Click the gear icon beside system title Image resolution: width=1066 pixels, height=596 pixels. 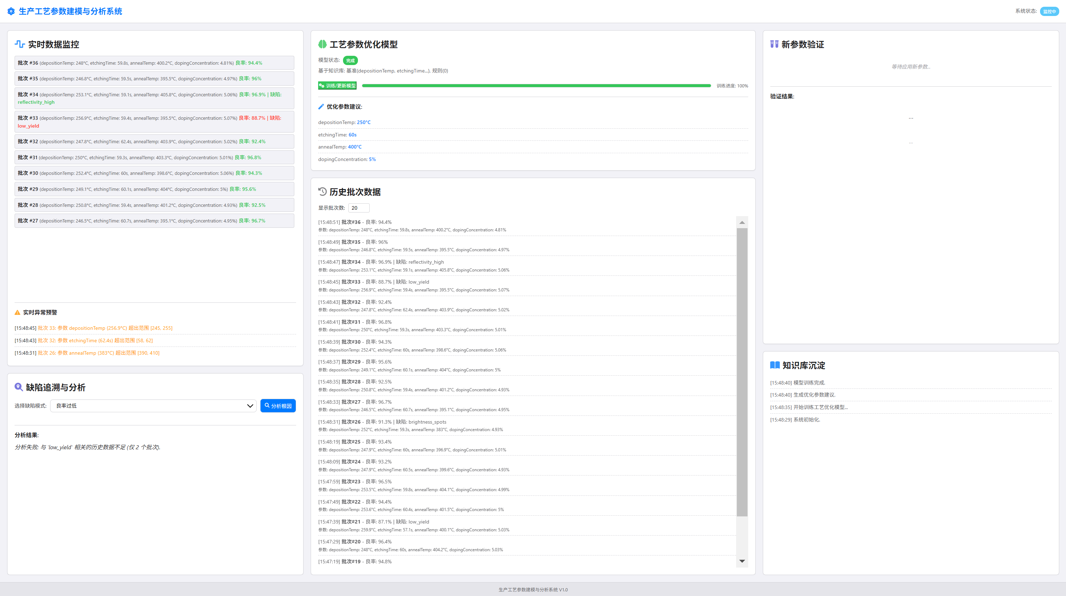point(11,12)
